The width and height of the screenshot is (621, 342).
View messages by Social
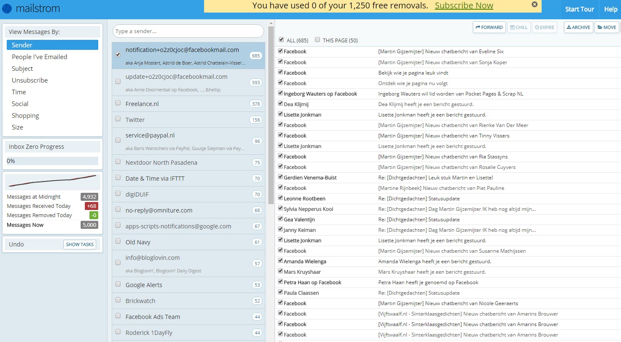(x=20, y=104)
